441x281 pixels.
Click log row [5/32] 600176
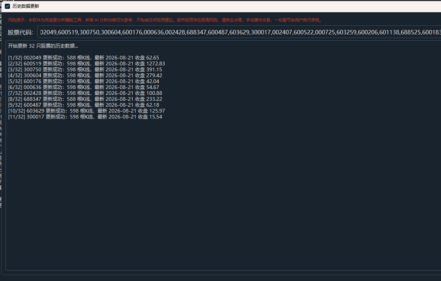pyautogui.click(x=84, y=81)
